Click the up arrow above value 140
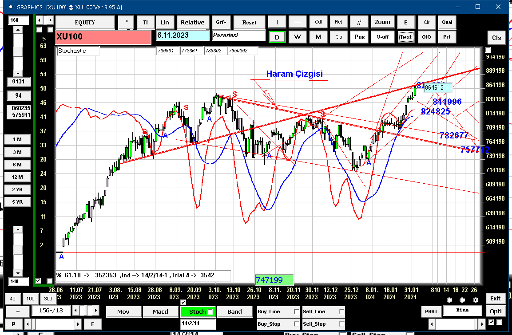Screen dimensions: 512x335 pyautogui.click(x=18, y=229)
